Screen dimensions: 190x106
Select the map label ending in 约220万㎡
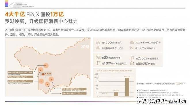[x=74, y=89]
